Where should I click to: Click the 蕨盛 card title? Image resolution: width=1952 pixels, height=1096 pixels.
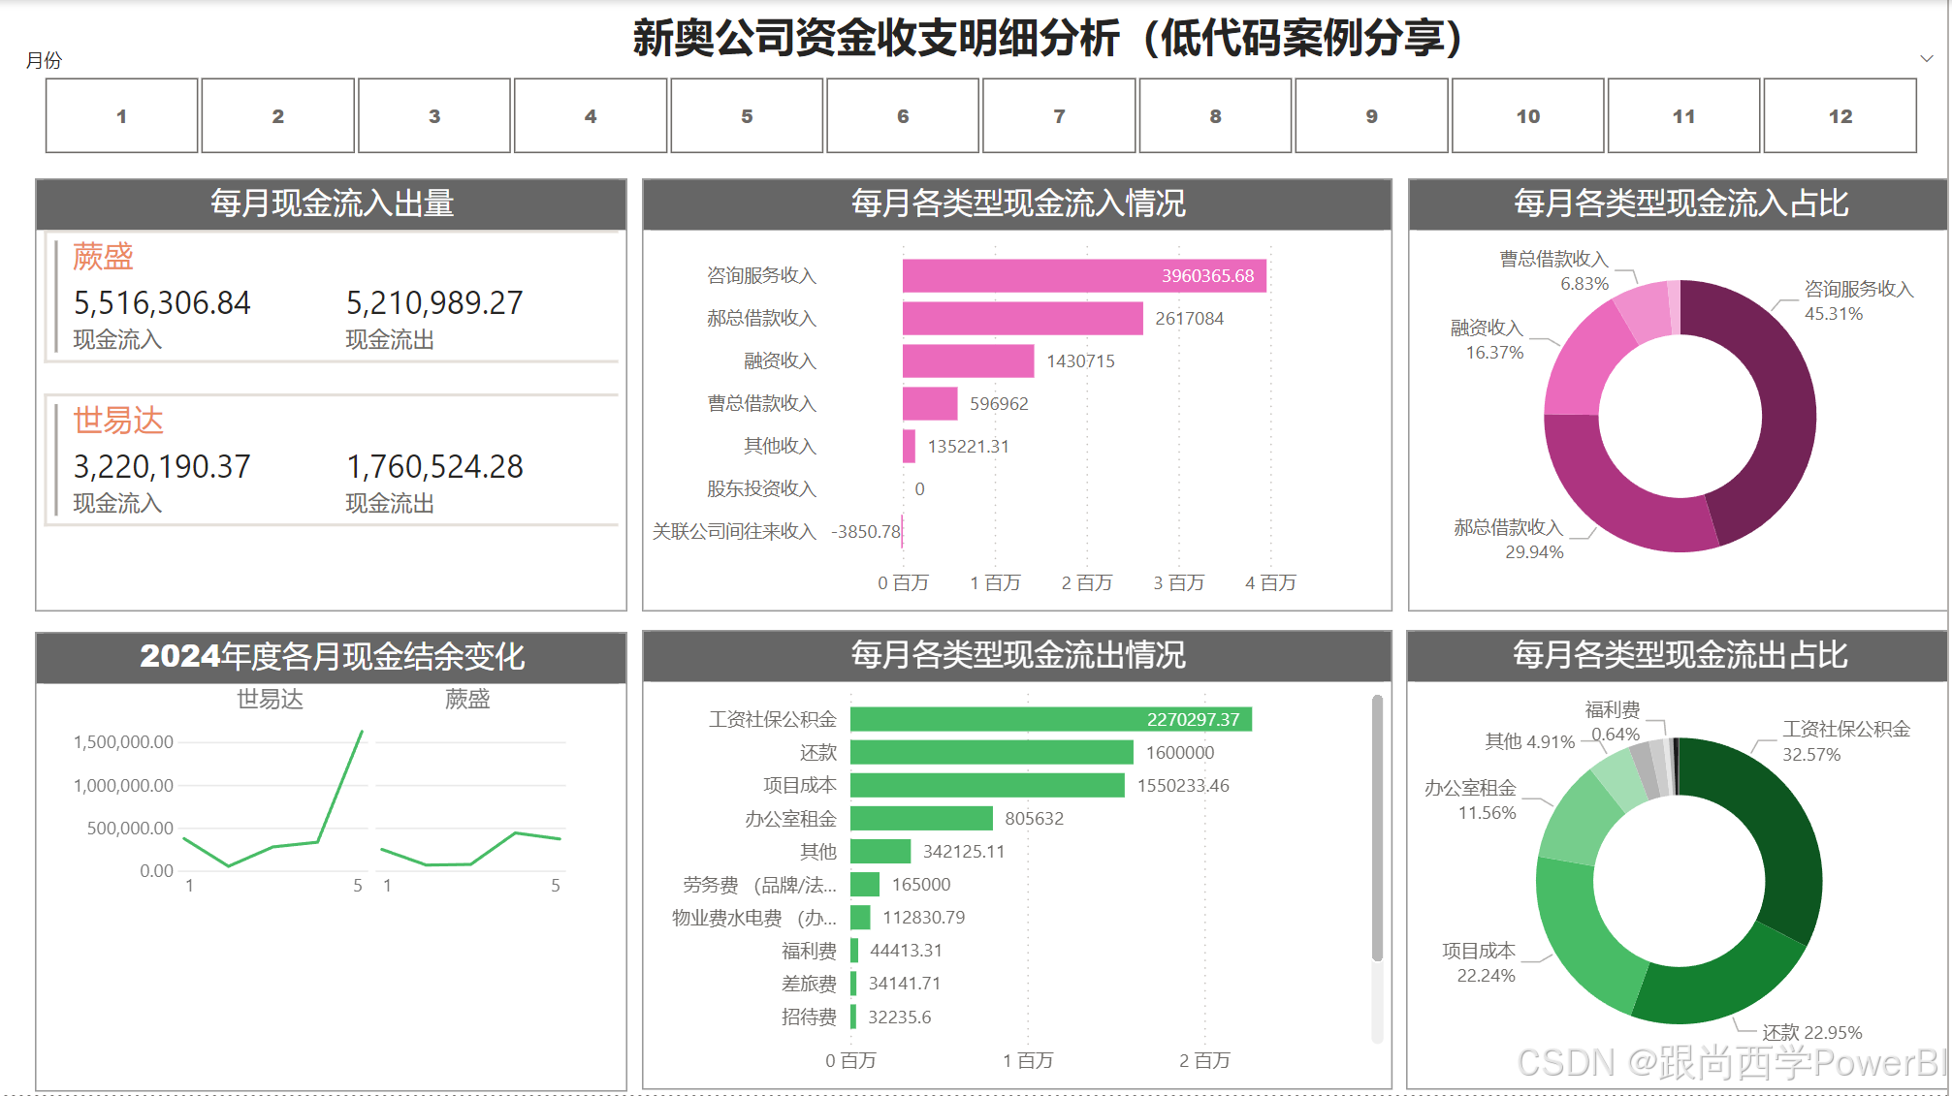coord(103,257)
